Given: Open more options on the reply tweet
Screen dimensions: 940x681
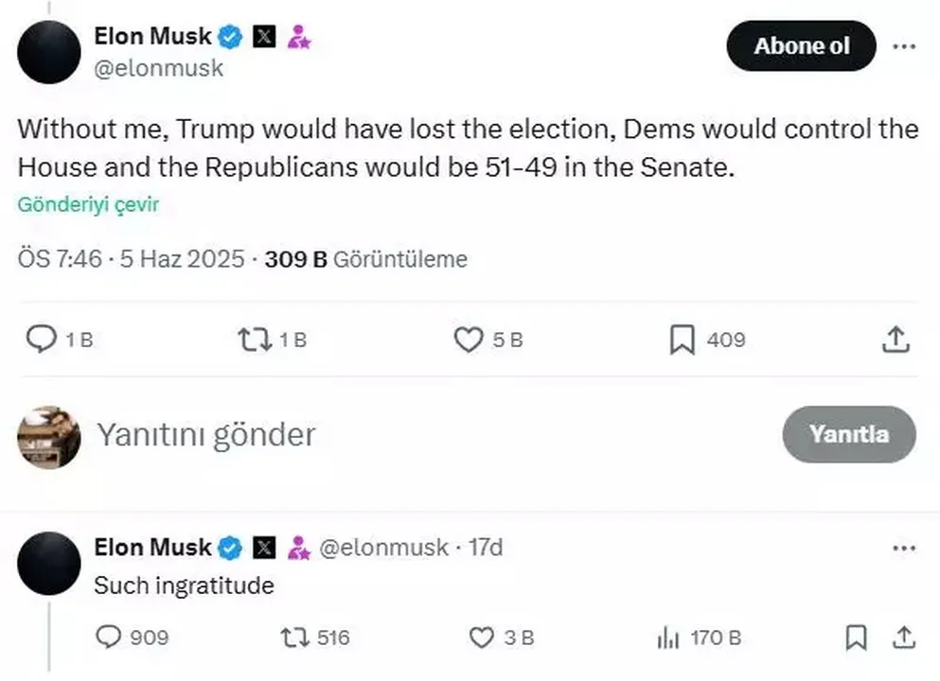Looking at the screenshot, I should (x=905, y=548).
